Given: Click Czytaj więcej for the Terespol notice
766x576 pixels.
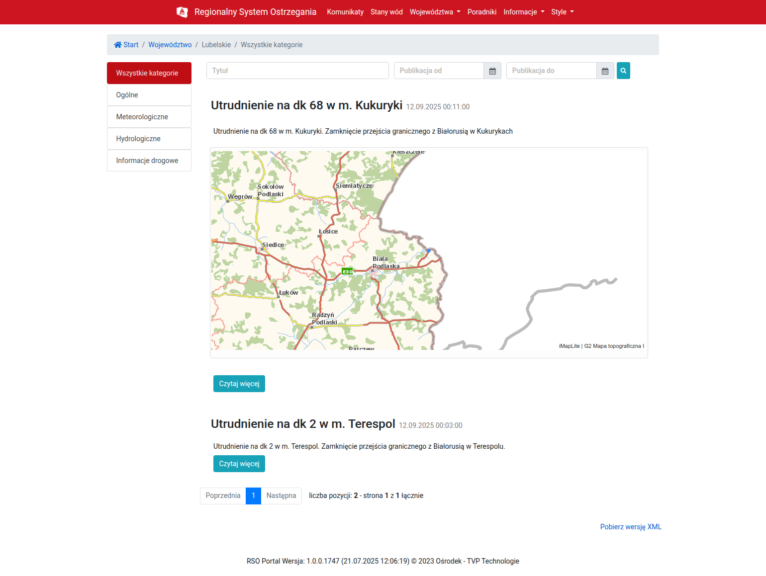Looking at the screenshot, I should click(239, 464).
